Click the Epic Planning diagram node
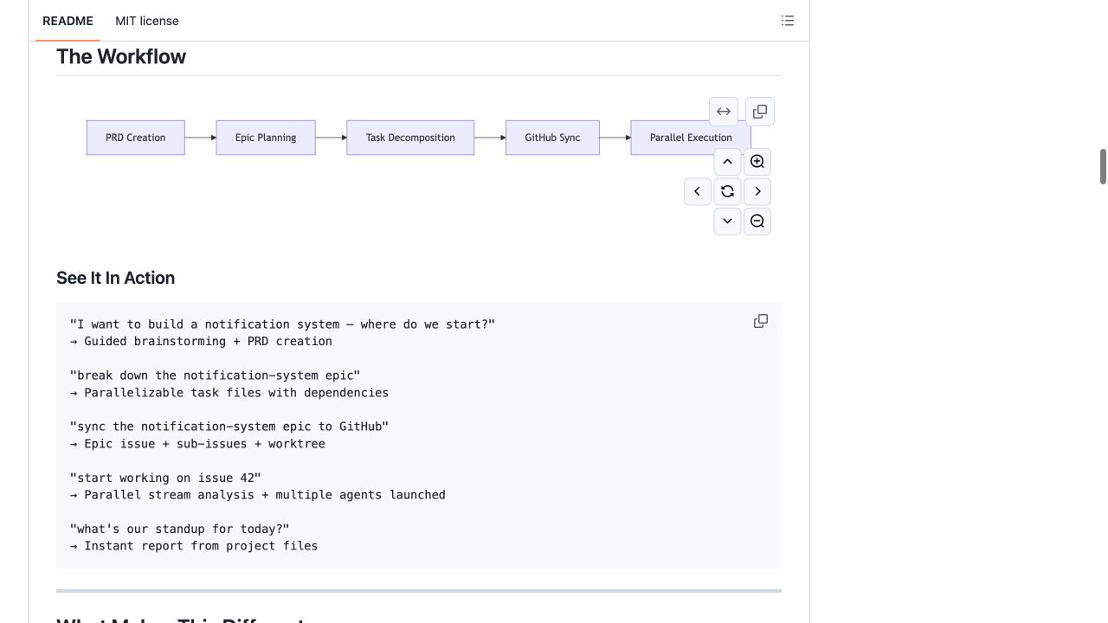 pyautogui.click(x=266, y=138)
